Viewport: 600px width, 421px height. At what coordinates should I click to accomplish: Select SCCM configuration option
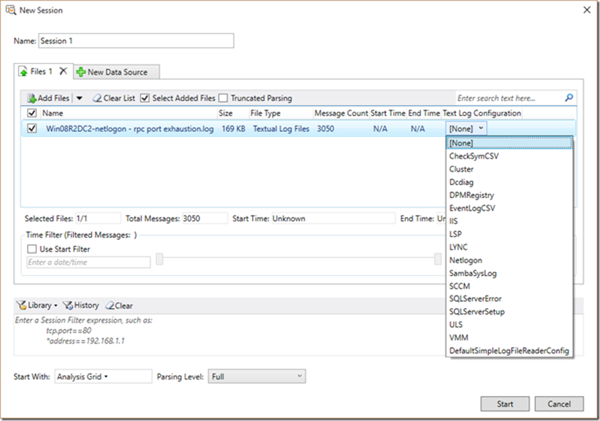click(510, 286)
